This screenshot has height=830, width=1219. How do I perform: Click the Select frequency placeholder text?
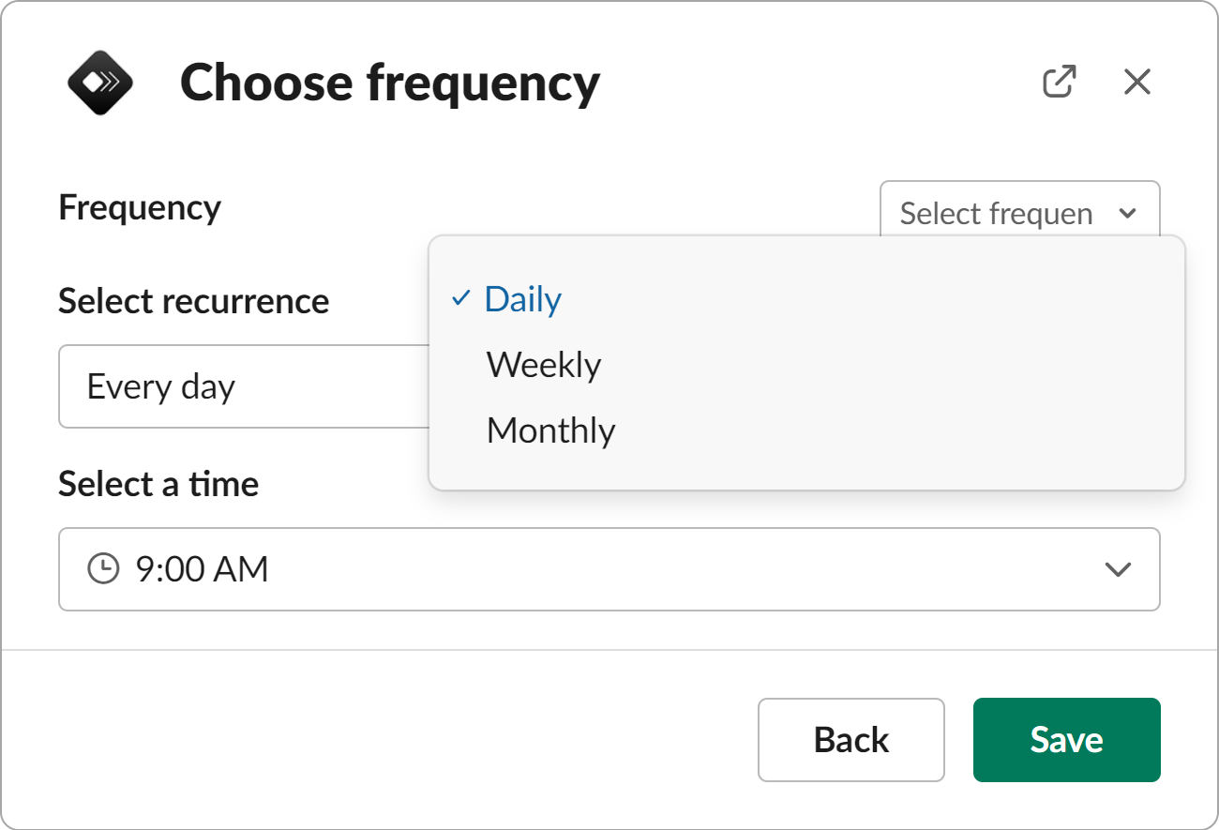pos(996,214)
